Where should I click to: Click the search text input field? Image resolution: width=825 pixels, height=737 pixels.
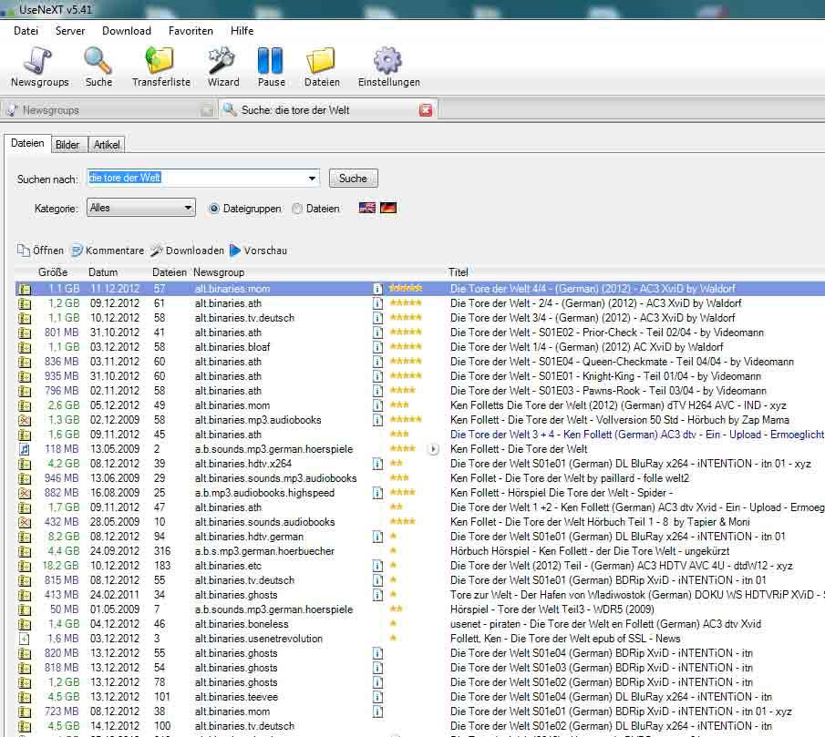195,179
